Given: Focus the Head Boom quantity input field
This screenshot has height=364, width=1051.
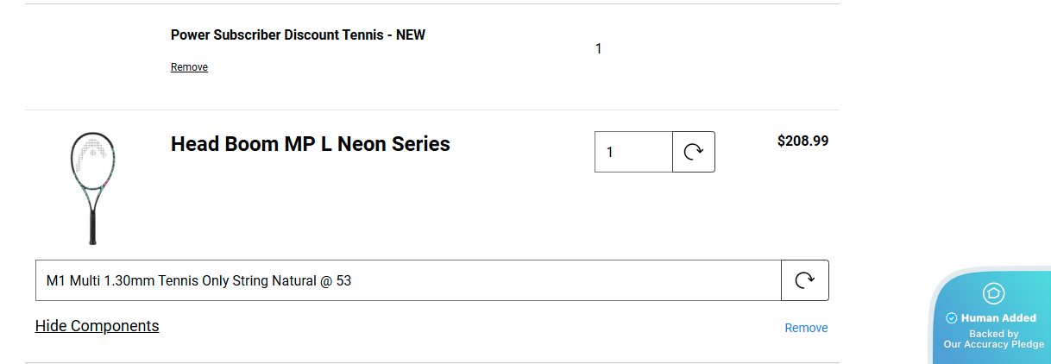Looking at the screenshot, I should pyautogui.click(x=633, y=152).
